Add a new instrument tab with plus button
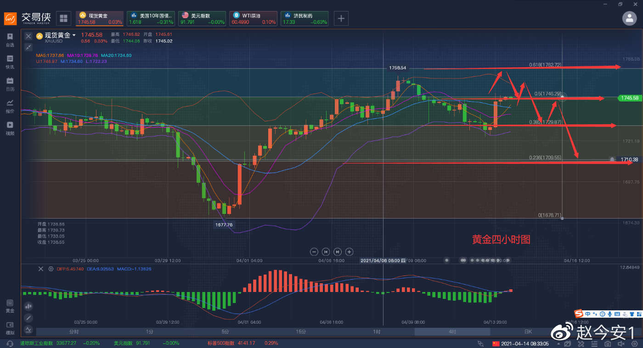Screen dimensions: 643x348 (x=341, y=18)
